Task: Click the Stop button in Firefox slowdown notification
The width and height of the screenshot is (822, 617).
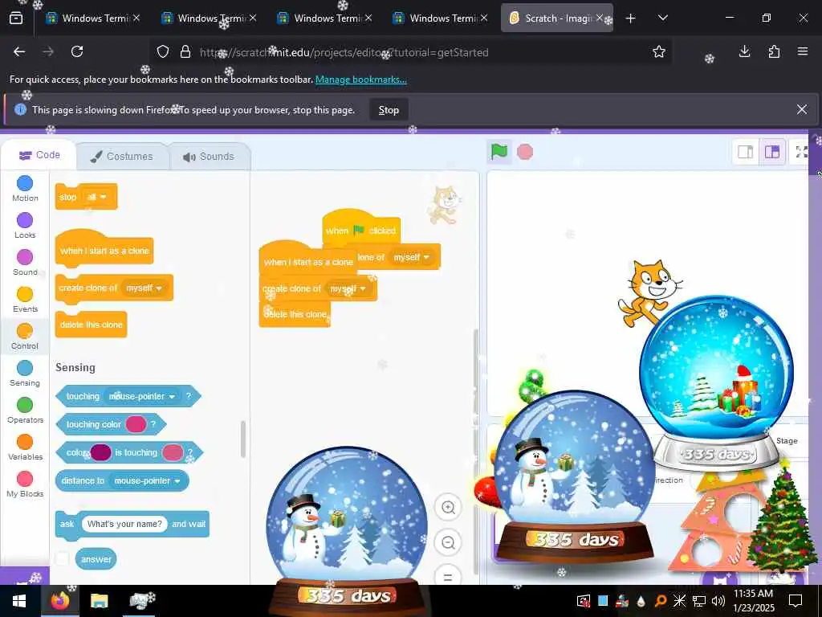Action: click(x=389, y=110)
